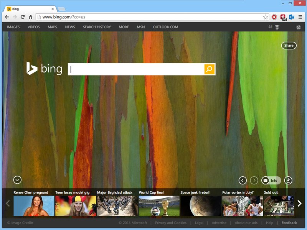Screen dimensions: 307x230
Task: Click Image Credits link
Action: [20, 223]
